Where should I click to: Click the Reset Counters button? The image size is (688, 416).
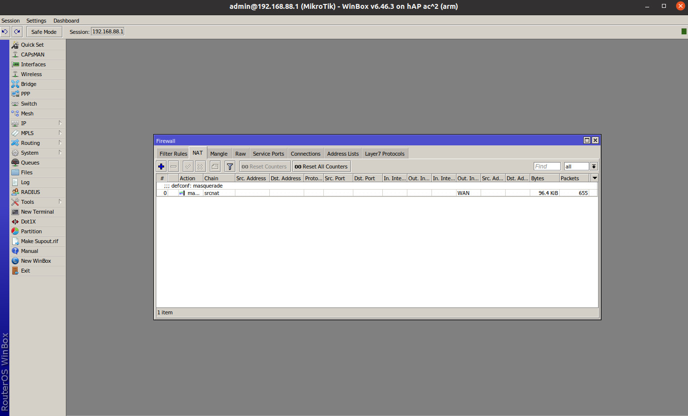point(264,166)
